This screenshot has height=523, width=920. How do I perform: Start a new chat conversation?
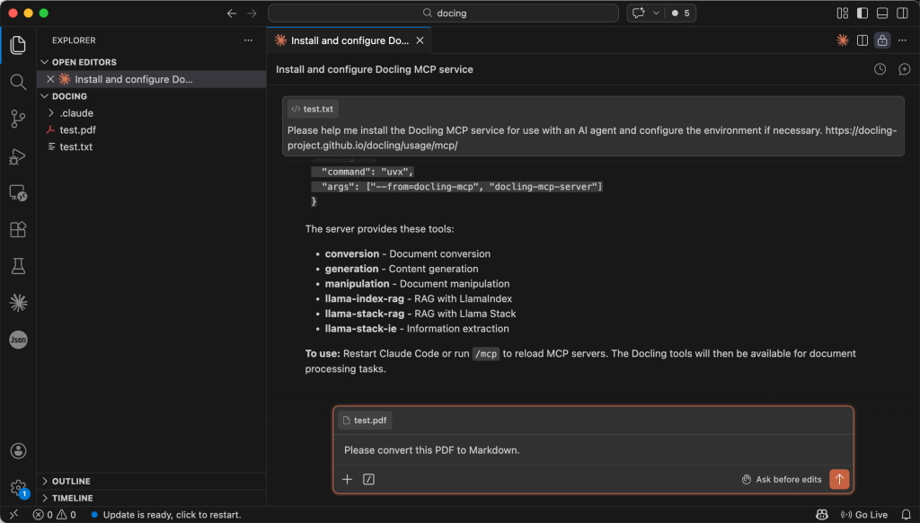click(904, 69)
